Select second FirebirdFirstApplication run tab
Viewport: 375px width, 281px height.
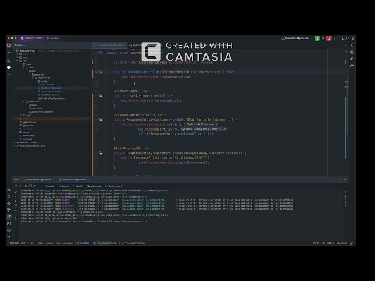[73, 180]
